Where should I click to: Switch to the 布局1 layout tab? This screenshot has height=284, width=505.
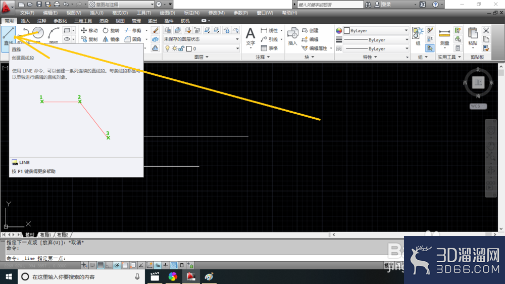point(46,234)
